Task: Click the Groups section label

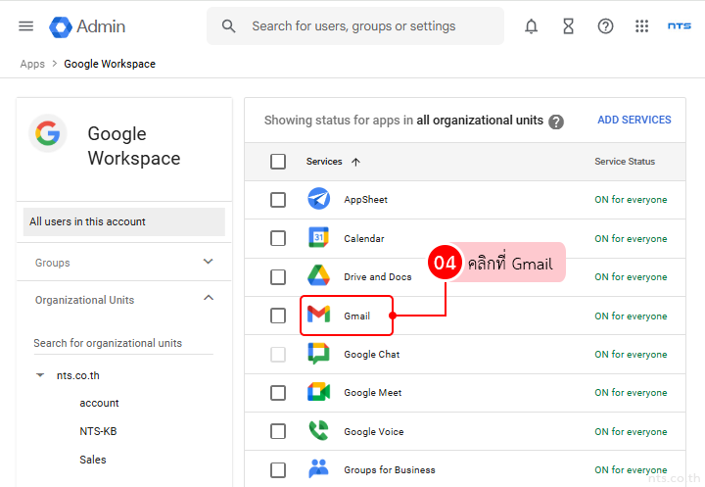Action: (53, 263)
